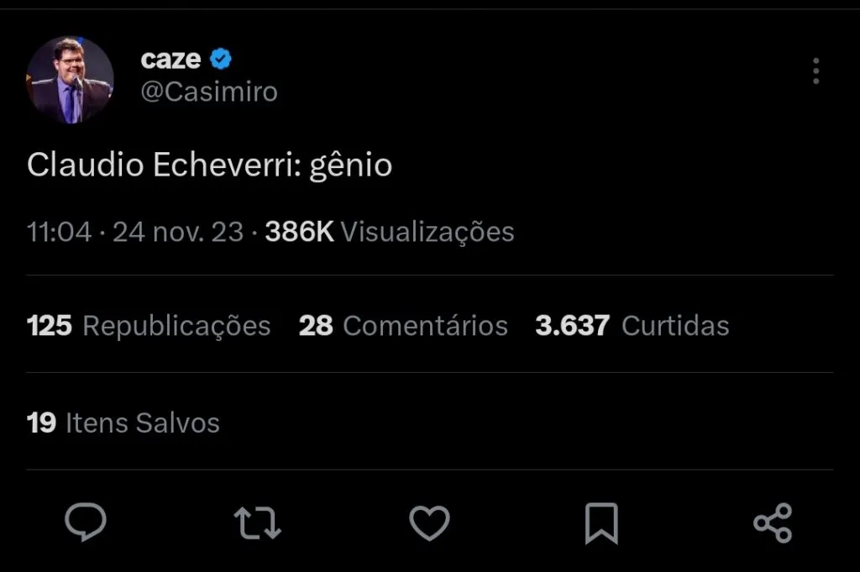
Task: Open the share icon options
Action: pyautogui.click(x=772, y=522)
